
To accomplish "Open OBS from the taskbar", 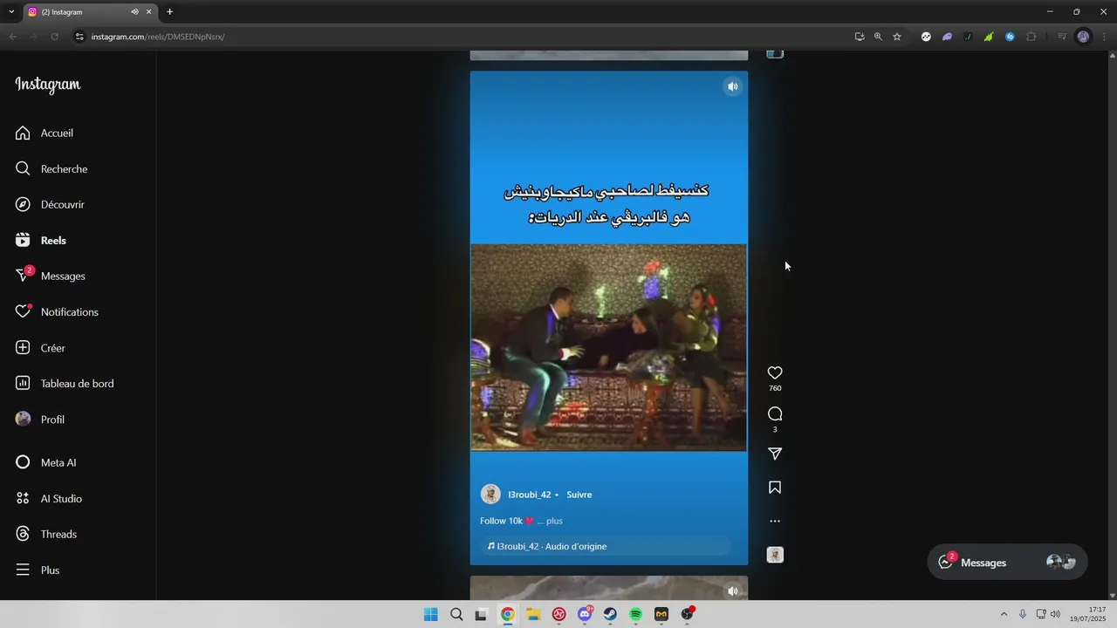I will [687, 614].
